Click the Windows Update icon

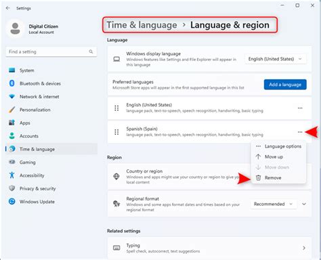click(12, 201)
